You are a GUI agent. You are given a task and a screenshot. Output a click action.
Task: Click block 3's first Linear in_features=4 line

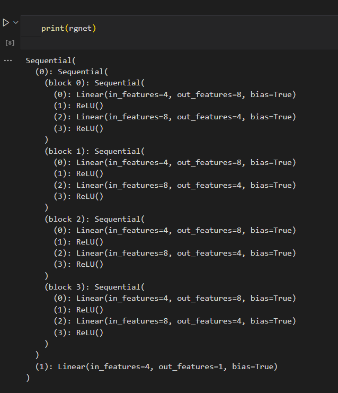(175, 299)
